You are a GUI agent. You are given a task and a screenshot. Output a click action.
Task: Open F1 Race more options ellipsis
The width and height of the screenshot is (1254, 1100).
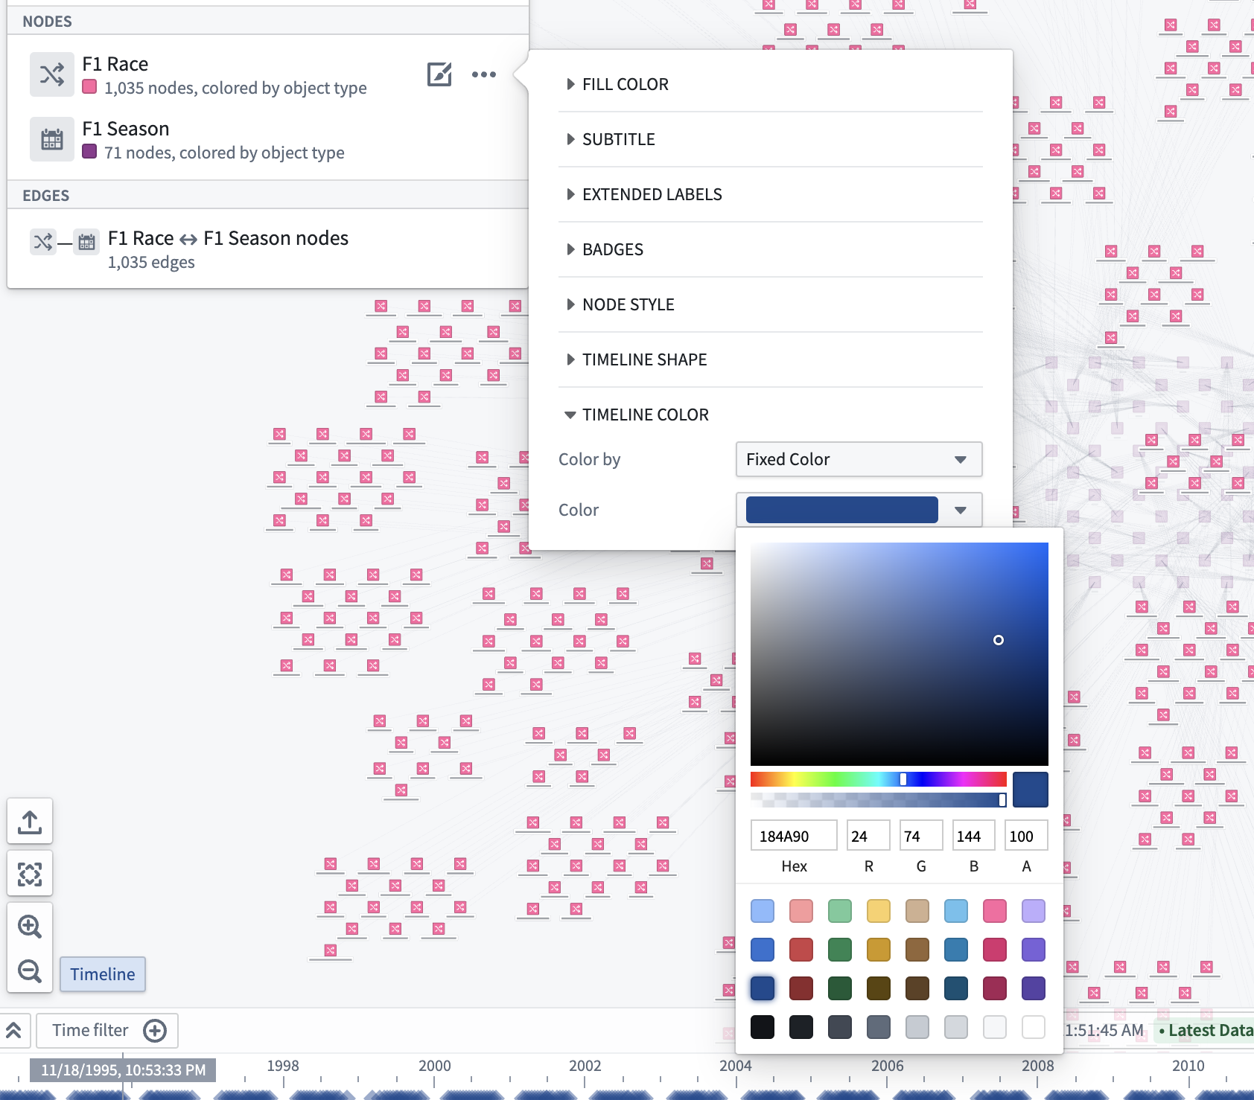484,74
